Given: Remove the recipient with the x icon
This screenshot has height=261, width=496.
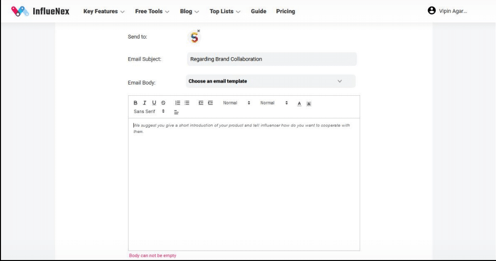Looking at the screenshot, I should tap(199, 31).
